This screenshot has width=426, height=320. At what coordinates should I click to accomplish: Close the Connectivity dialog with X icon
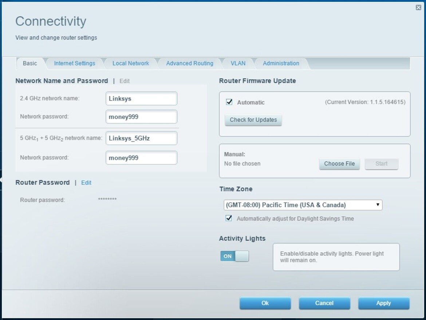pyautogui.click(x=418, y=8)
